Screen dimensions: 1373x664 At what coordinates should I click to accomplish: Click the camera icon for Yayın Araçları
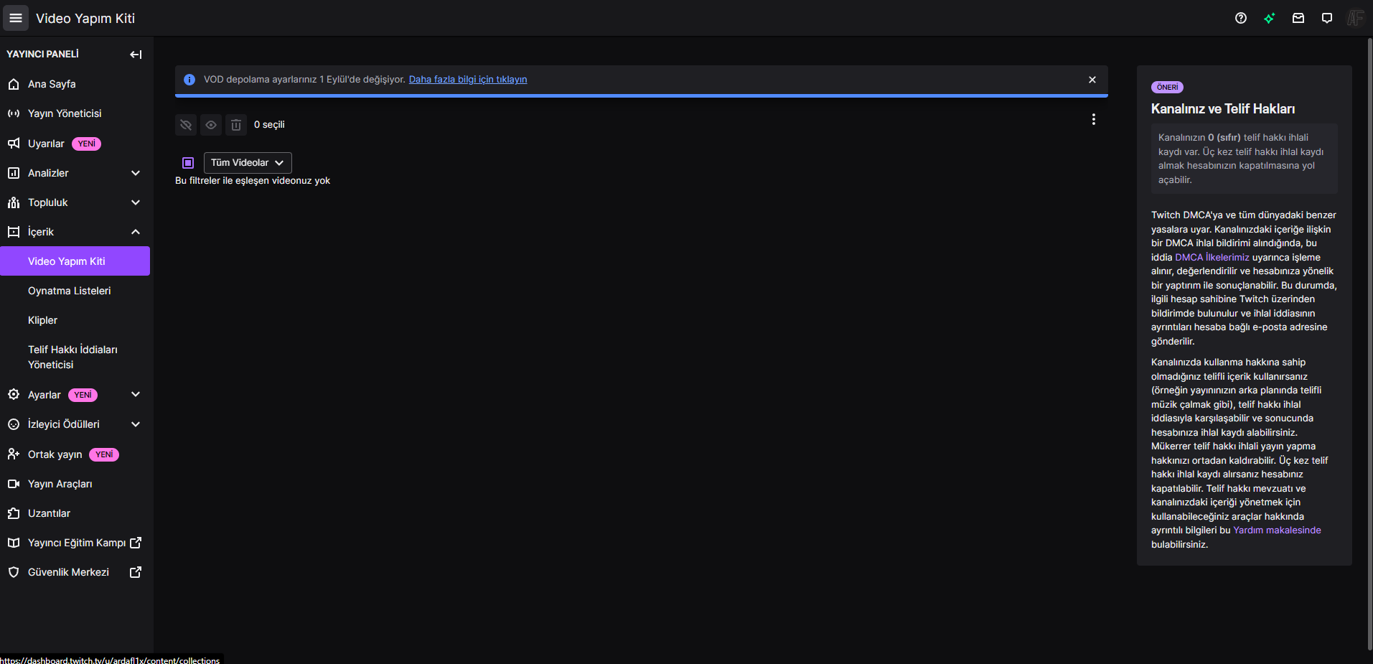pos(14,484)
